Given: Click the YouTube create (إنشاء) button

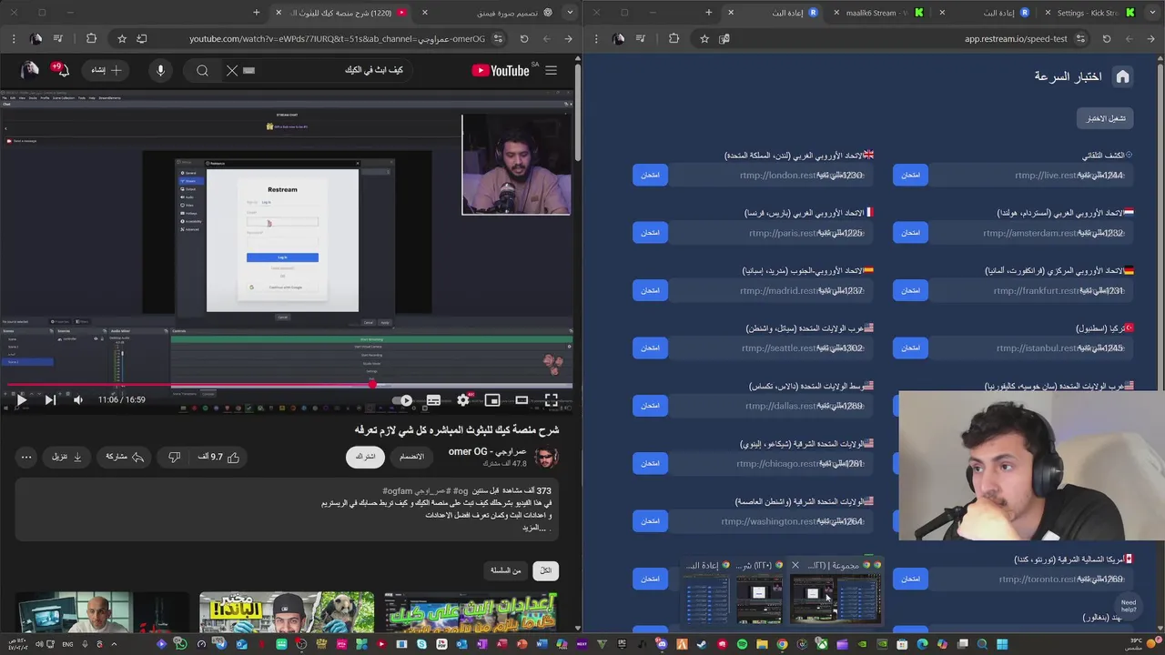Looking at the screenshot, I should pos(106,70).
